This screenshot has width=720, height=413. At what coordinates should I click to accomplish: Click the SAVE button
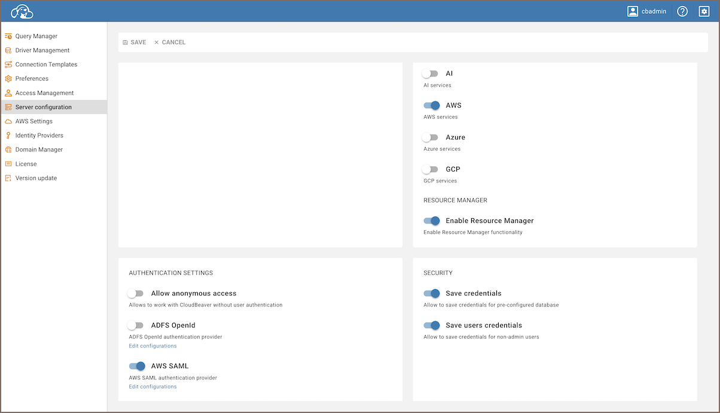[135, 42]
